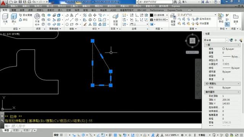
Task: Click the Smooth Object (平滑物件) mesh tool
Action: (37, 20)
